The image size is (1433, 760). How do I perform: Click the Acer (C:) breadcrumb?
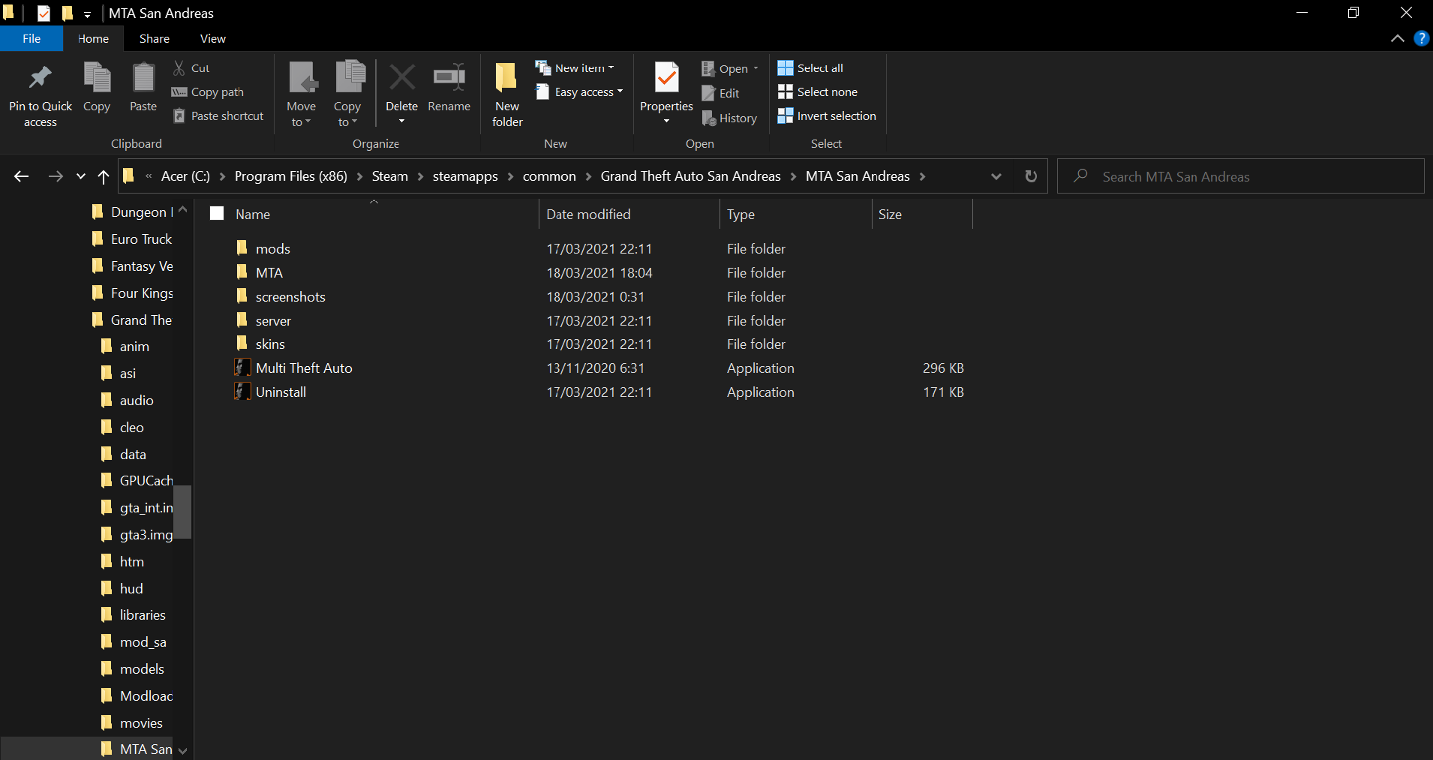[186, 176]
